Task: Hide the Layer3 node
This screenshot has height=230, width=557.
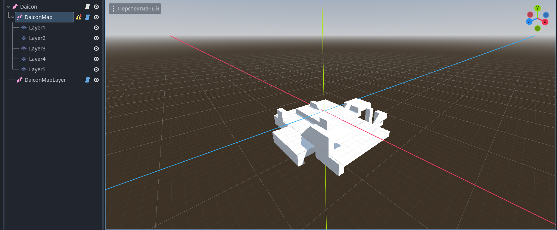Action: coord(96,49)
